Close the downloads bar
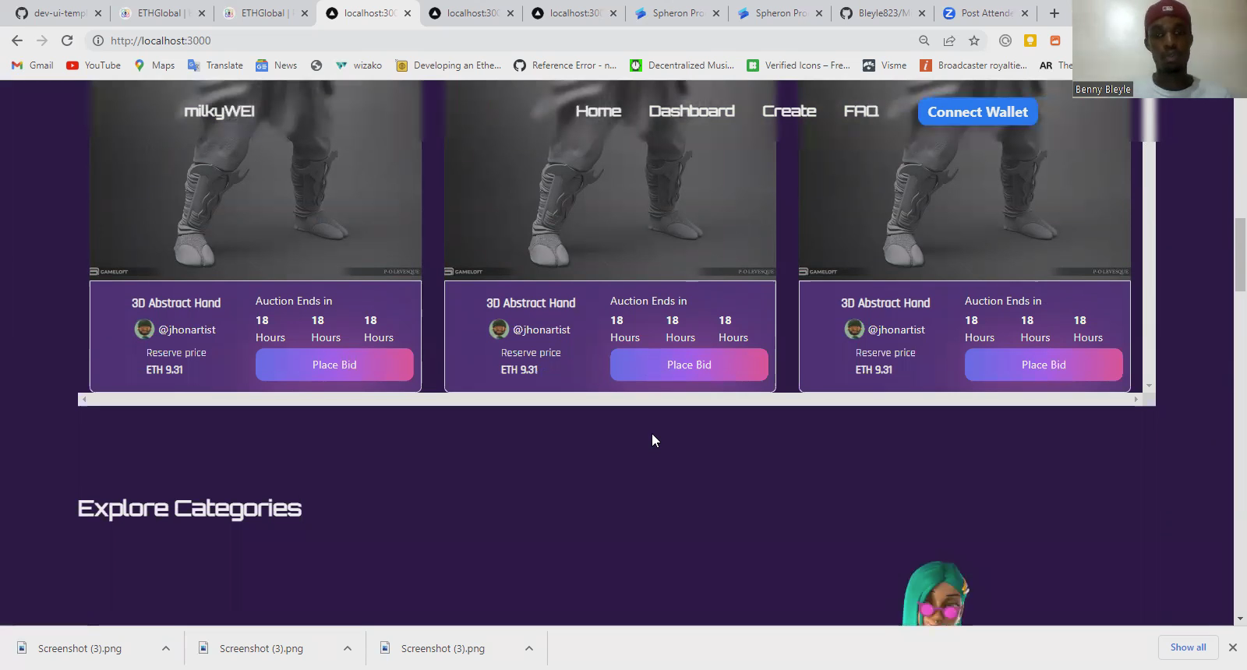Viewport: 1247px width, 670px height. pyautogui.click(x=1233, y=647)
